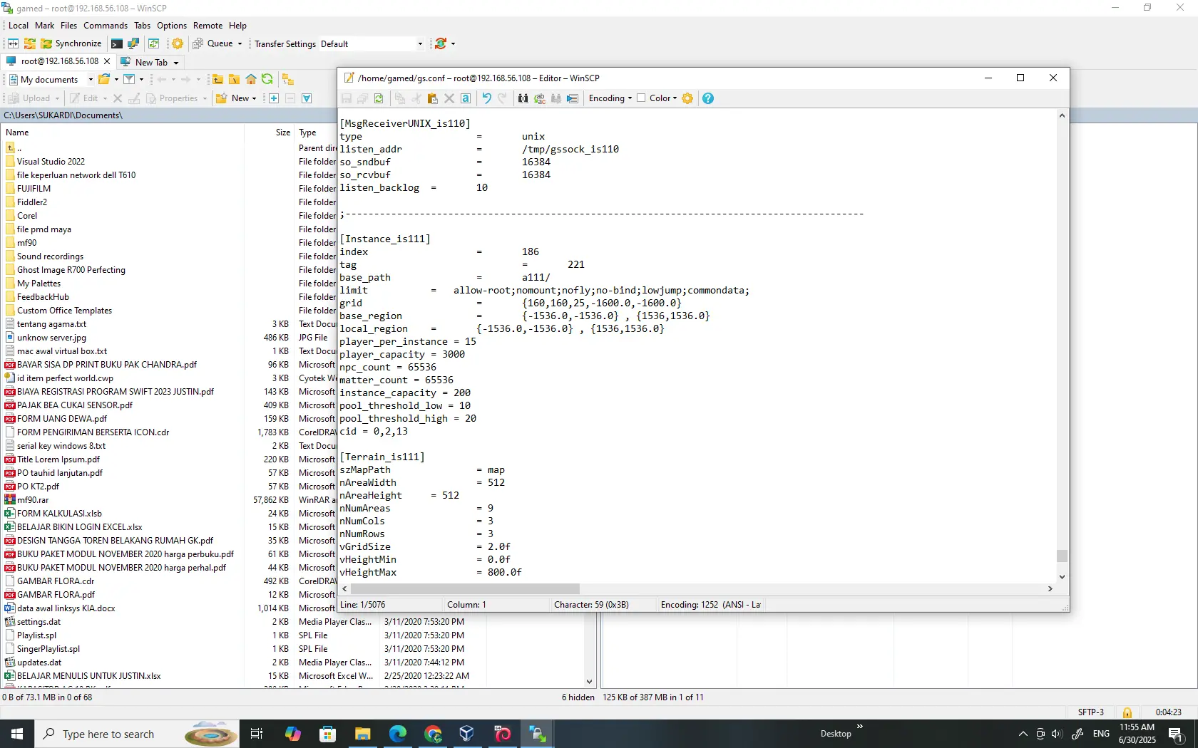Open File Explorer from the taskbar
This screenshot has width=1198, height=748.
pyautogui.click(x=363, y=734)
